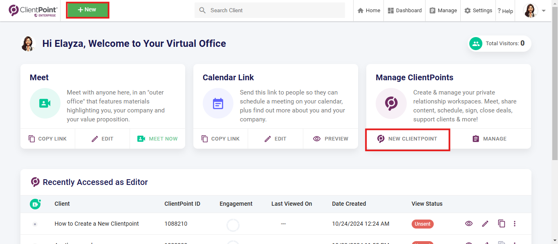Click the ClientPoint Enterprise logo

point(33,11)
